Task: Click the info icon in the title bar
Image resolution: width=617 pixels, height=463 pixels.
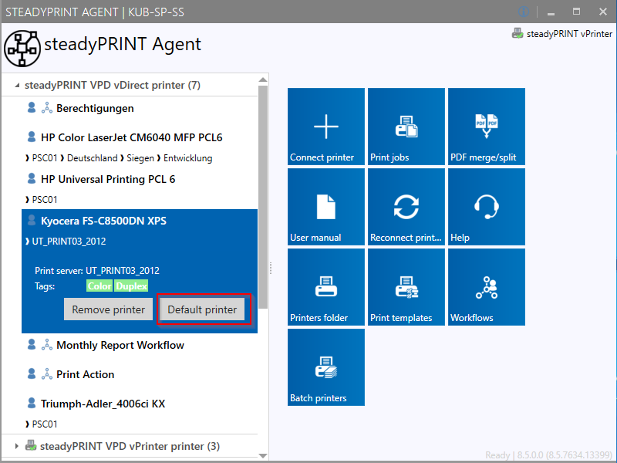Action: coord(524,12)
